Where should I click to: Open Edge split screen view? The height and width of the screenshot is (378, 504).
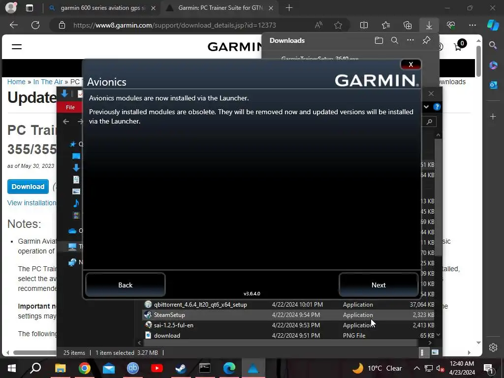pyautogui.click(x=364, y=25)
